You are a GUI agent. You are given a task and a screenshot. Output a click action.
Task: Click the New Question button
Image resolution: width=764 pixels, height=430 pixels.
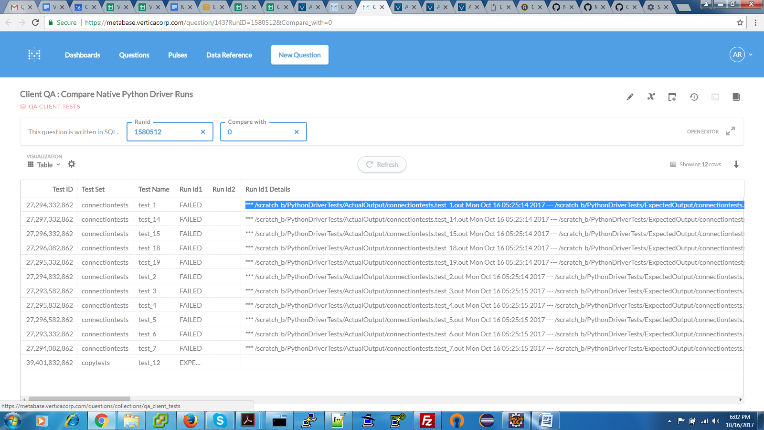point(299,54)
